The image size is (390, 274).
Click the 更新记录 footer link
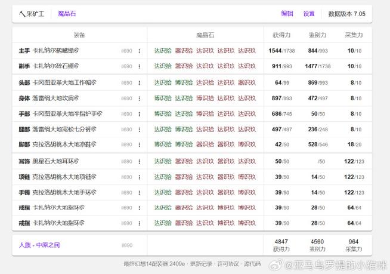click(201, 264)
